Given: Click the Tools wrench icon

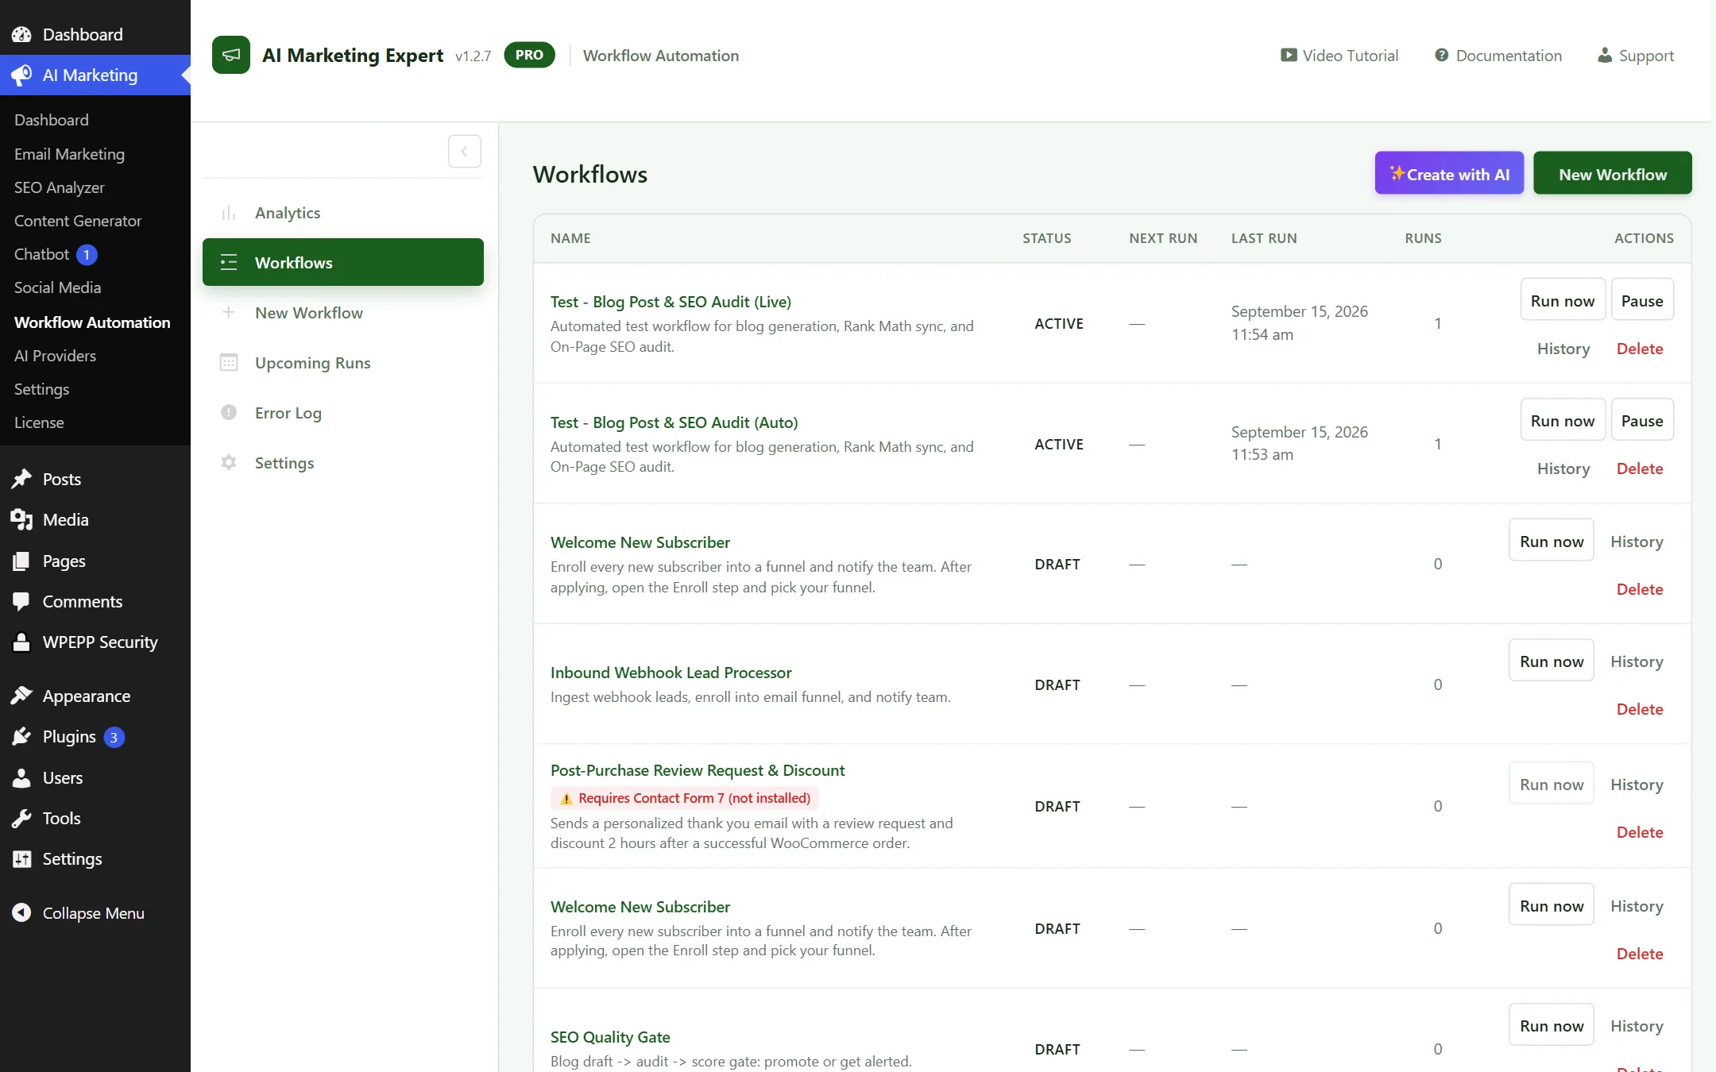Looking at the screenshot, I should coord(21,818).
